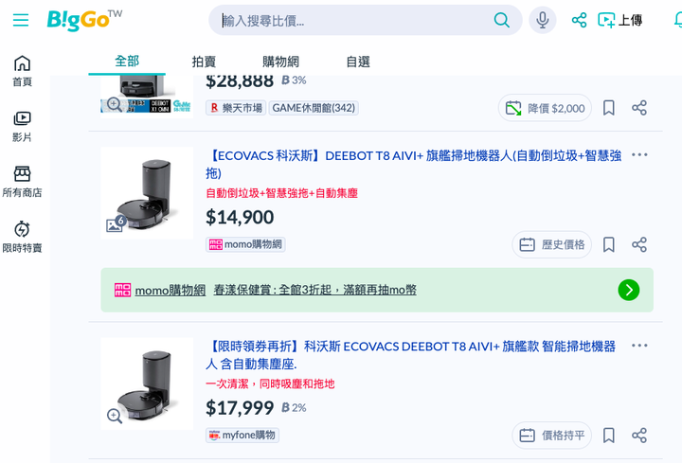
Task: Share the $17,999 product
Action: [x=639, y=436]
